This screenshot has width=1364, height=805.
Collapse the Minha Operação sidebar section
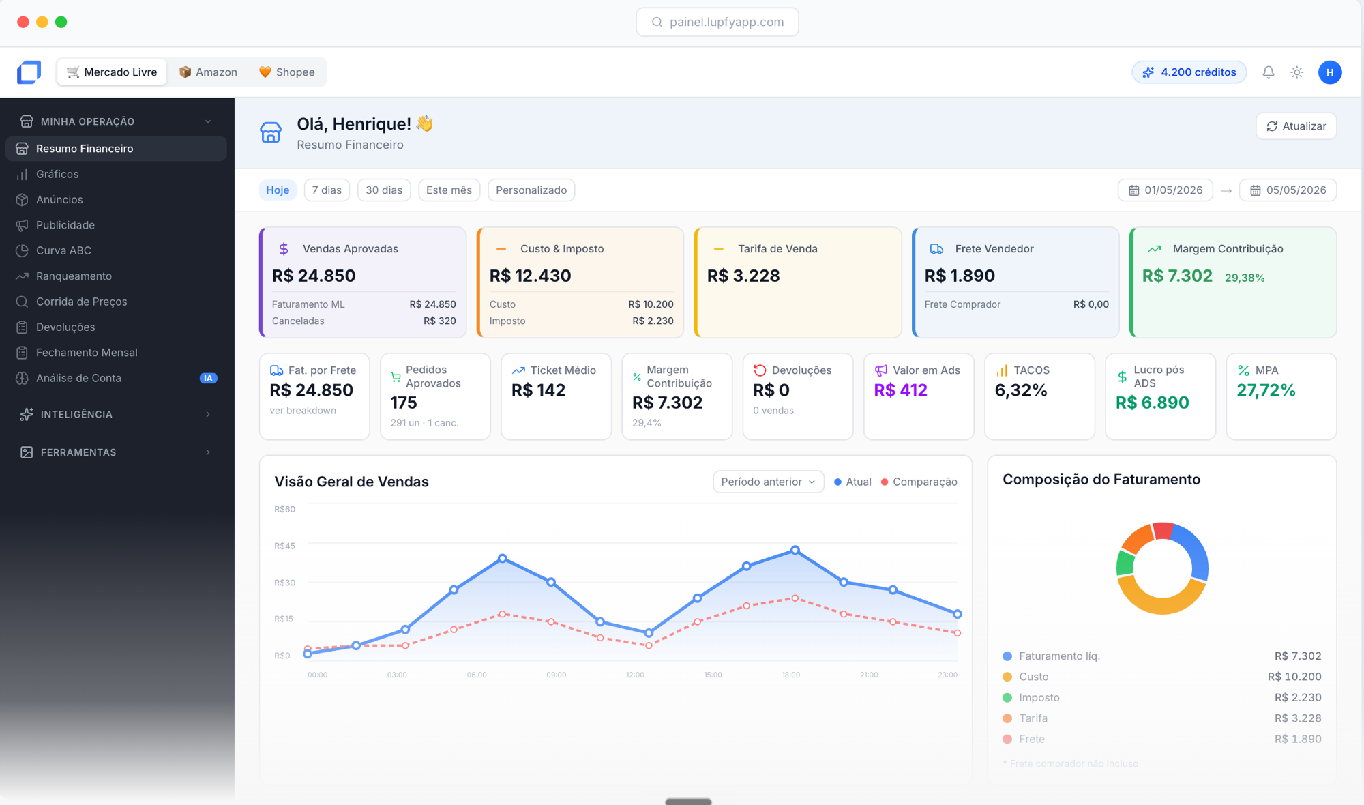pos(116,121)
